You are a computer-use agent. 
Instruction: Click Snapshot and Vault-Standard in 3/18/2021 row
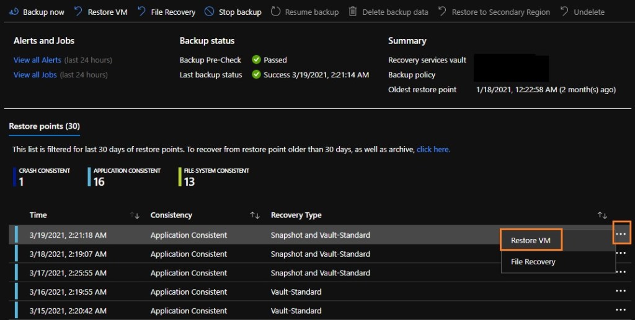(321, 254)
